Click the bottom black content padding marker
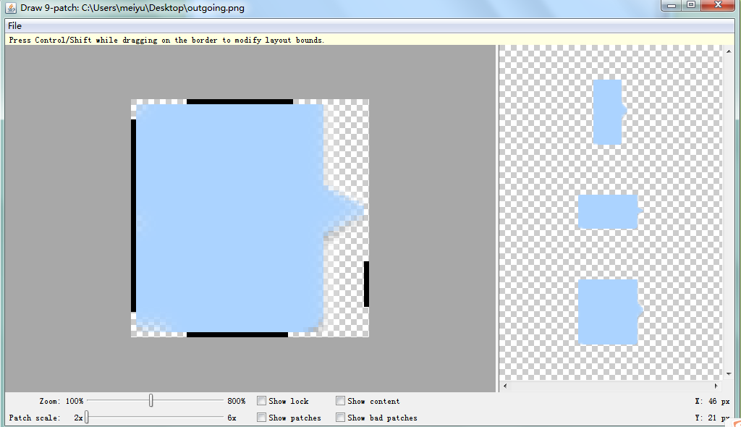Screen dimensions: 741x427 237,335
